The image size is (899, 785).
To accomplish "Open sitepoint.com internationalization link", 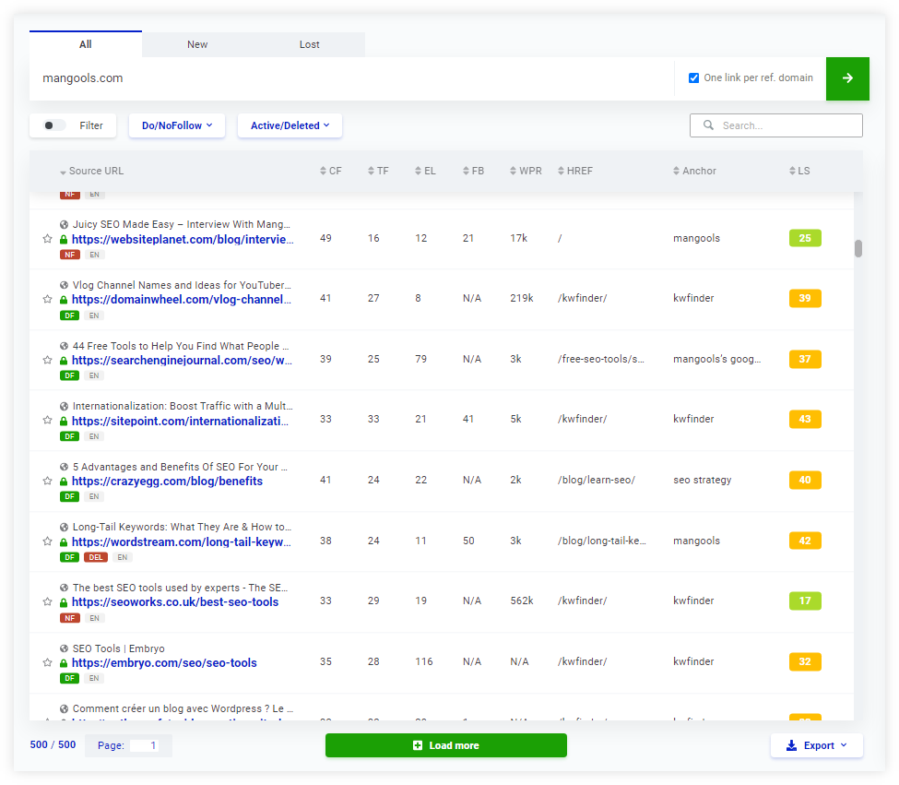I will 181,421.
